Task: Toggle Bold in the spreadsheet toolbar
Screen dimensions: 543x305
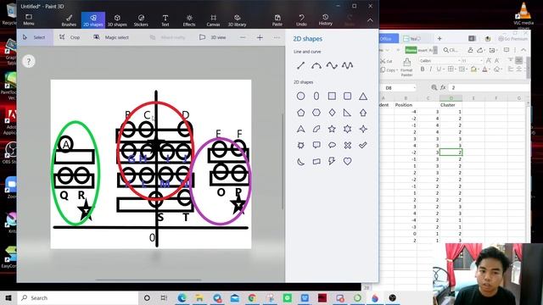Action: coord(423,69)
